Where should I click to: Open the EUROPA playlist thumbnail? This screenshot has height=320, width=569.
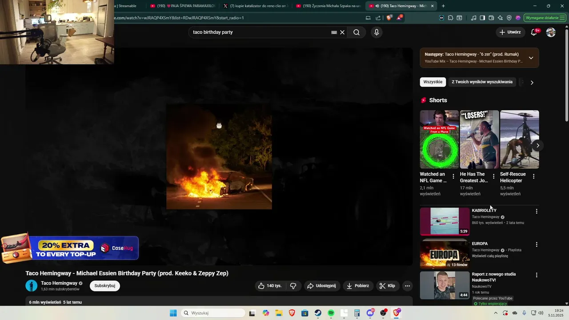tap(445, 254)
